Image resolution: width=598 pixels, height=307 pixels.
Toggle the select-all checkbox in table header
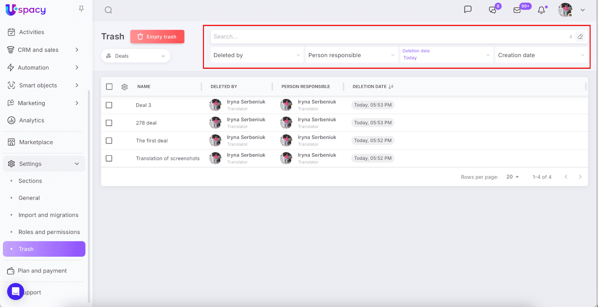pyautogui.click(x=109, y=87)
